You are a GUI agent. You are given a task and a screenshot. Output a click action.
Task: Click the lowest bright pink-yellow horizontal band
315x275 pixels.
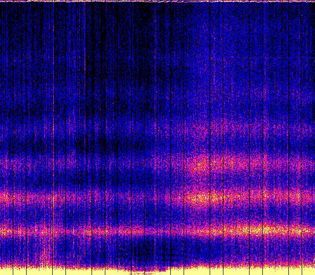coord(157,230)
